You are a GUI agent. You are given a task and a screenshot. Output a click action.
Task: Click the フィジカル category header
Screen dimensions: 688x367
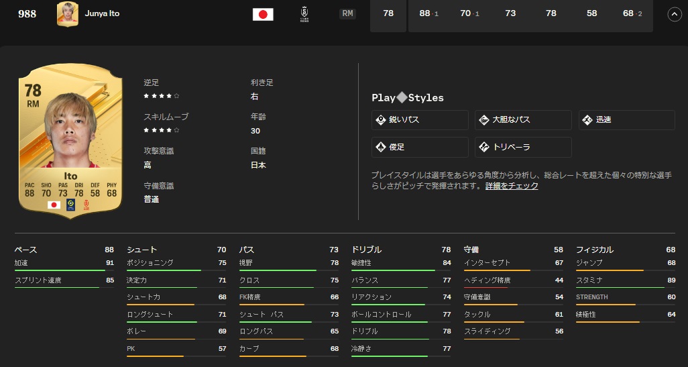pyautogui.click(x=594, y=250)
